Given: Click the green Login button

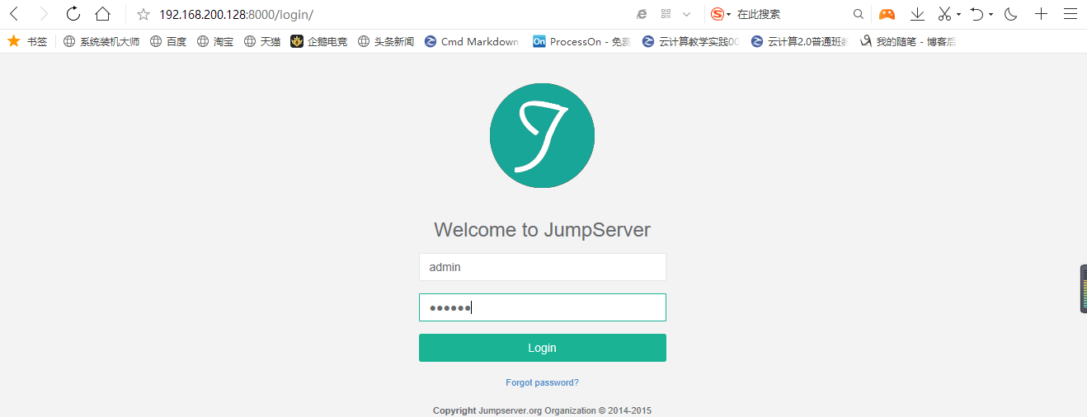Looking at the screenshot, I should pyautogui.click(x=542, y=348).
